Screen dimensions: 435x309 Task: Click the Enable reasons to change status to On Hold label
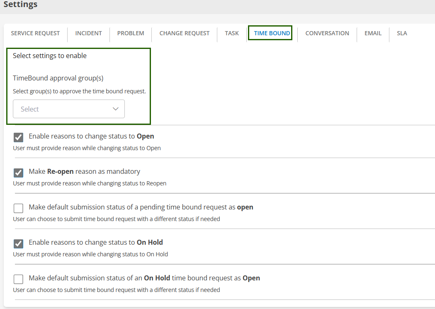click(96, 242)
